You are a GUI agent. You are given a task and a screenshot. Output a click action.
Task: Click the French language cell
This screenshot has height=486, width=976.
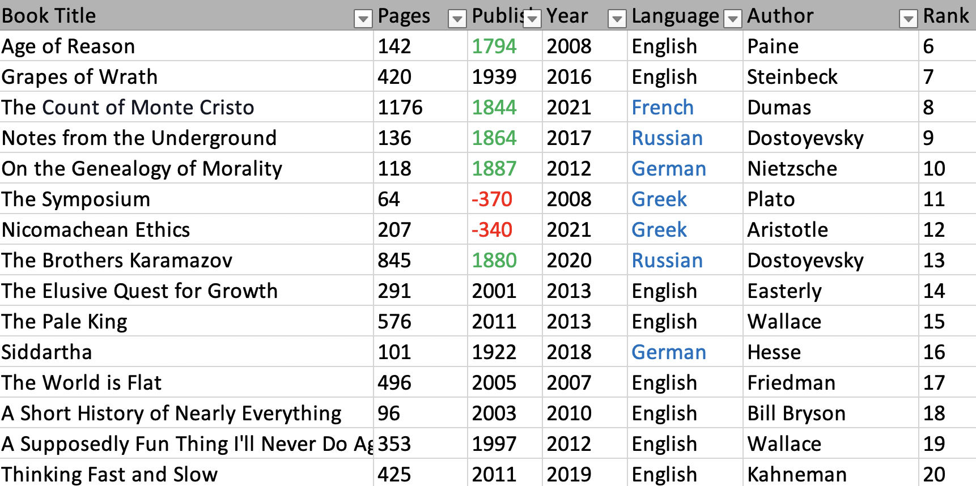663,108
